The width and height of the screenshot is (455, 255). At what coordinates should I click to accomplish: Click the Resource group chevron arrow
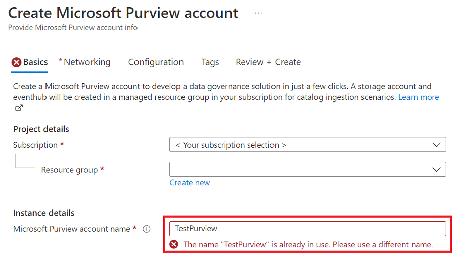(437, 169)
